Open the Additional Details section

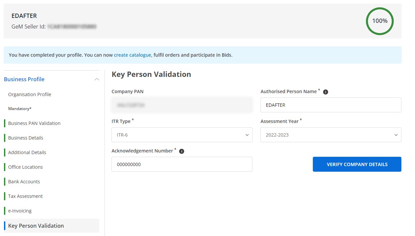[x=27, y=152]
